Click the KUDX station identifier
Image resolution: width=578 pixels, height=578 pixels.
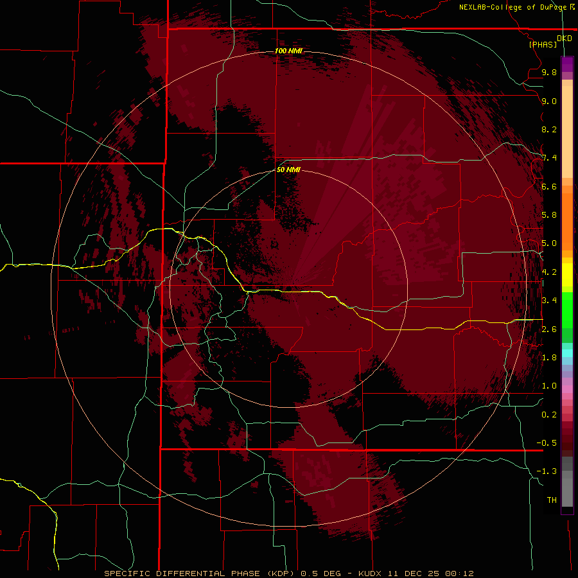370,574
